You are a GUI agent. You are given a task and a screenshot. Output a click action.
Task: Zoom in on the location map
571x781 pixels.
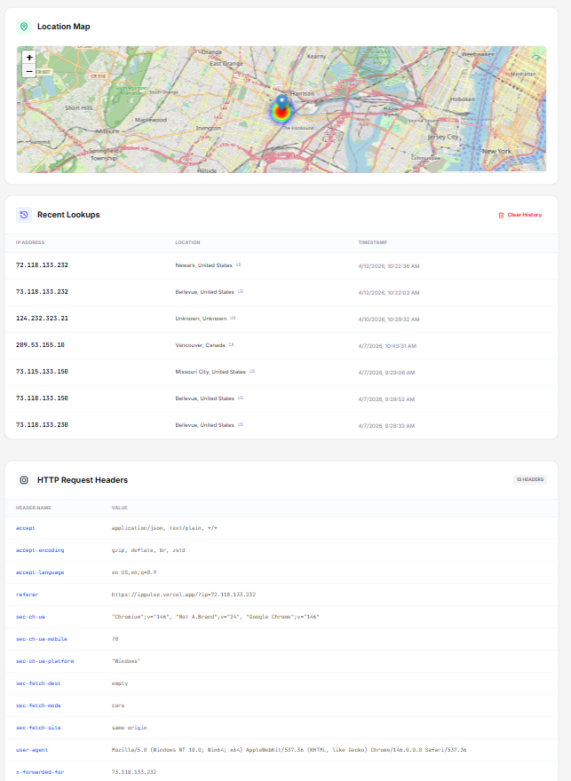click(x=29, y=58)
